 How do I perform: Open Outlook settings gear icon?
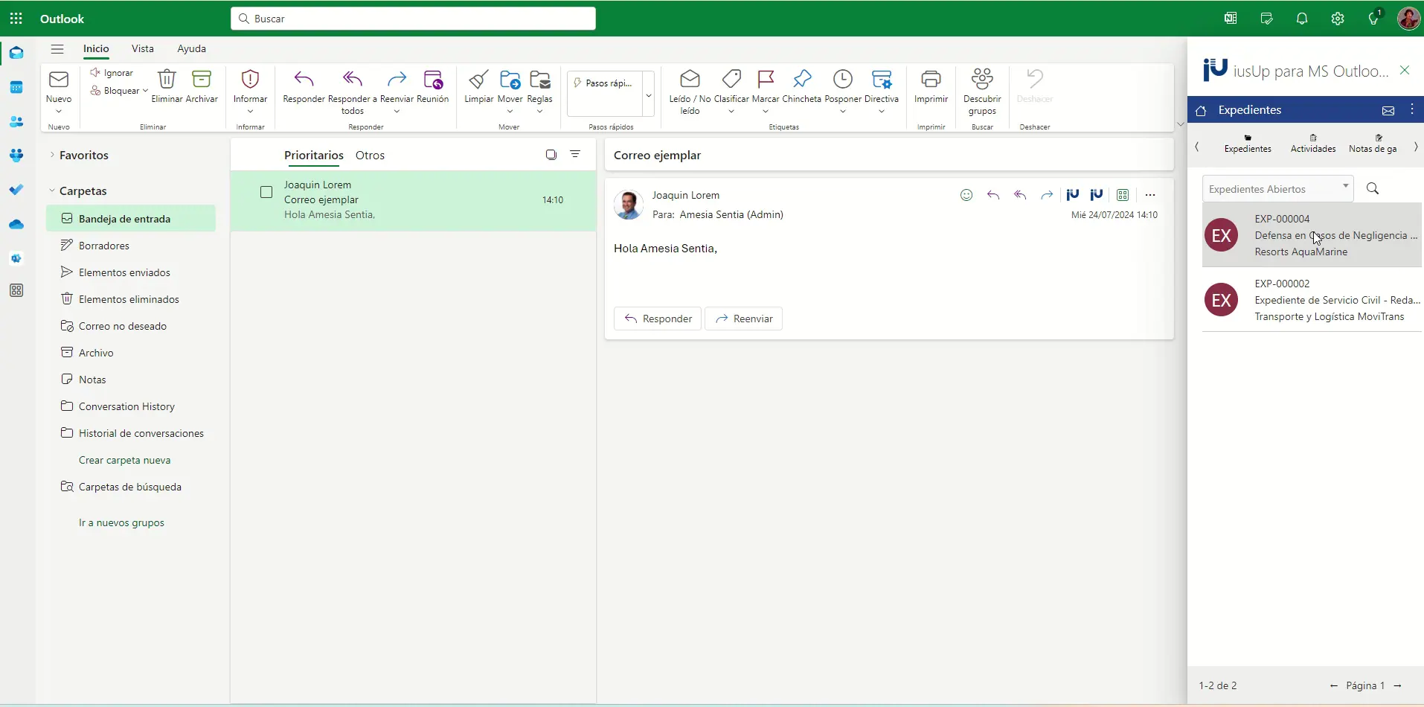[x=1338, y=19]
